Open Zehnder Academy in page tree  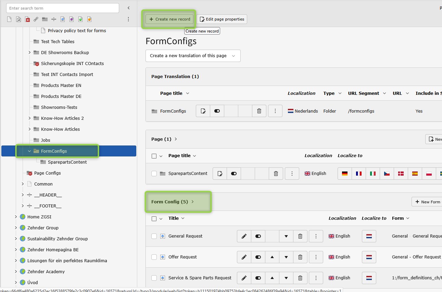tap(46, 271)
